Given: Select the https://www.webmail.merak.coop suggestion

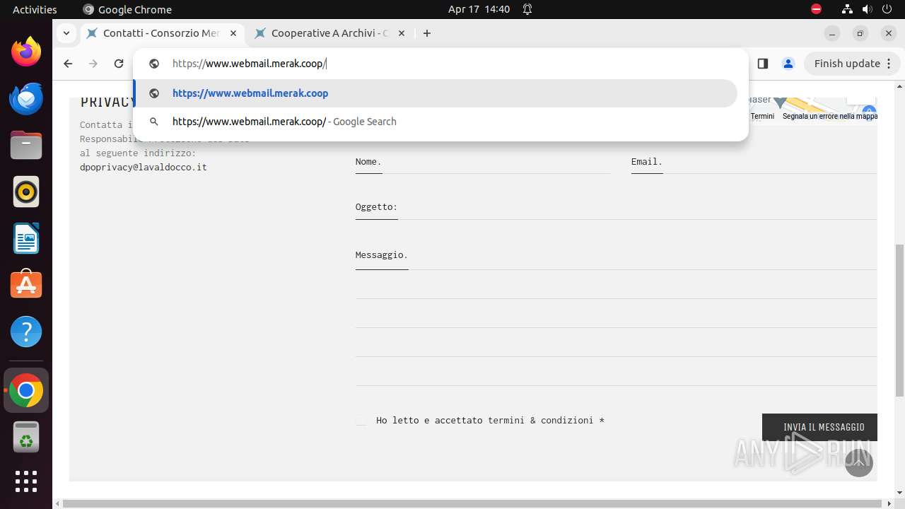Looking at the screenshot, I should (x=436, y=93).
